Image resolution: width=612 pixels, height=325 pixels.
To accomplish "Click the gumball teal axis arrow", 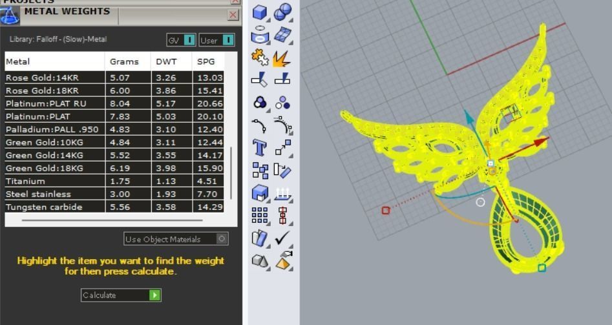I will tap(469, 116).
